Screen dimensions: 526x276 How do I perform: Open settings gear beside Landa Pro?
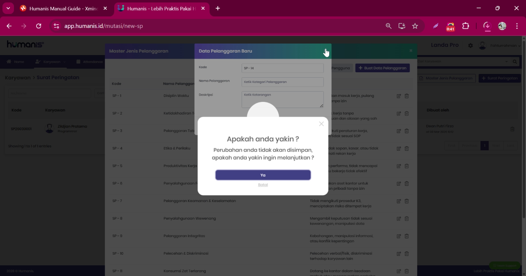pyautogui.click(x=471, y=46)
